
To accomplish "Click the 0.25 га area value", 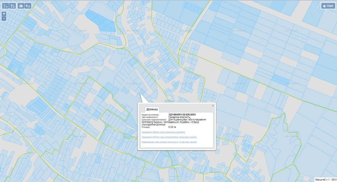I will click(x=172, y=127).
